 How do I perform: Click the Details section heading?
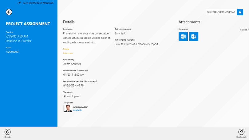[69, 22]
